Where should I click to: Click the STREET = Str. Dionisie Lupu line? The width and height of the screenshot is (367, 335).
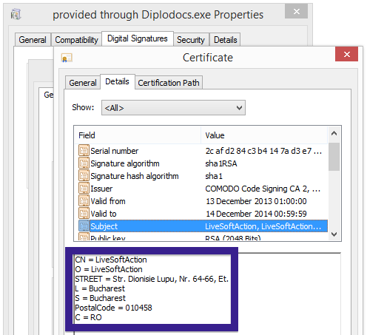point(152,279)
